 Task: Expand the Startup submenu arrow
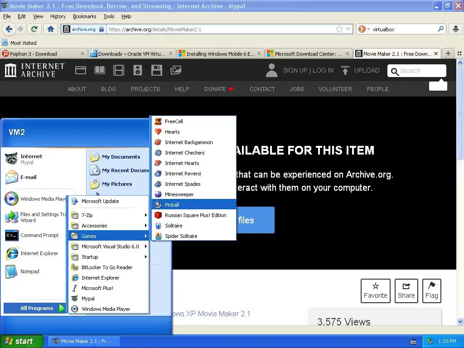coord(145,257)
